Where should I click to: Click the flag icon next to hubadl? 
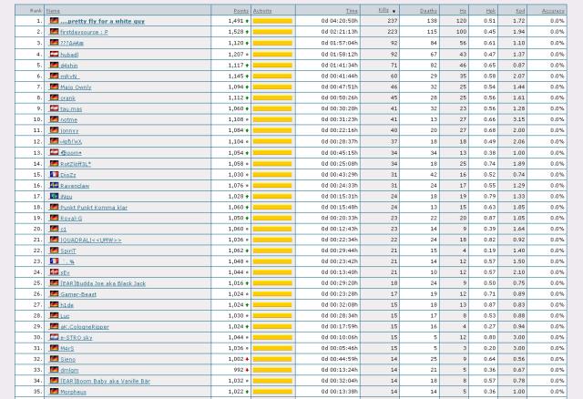tap(54, 54)
